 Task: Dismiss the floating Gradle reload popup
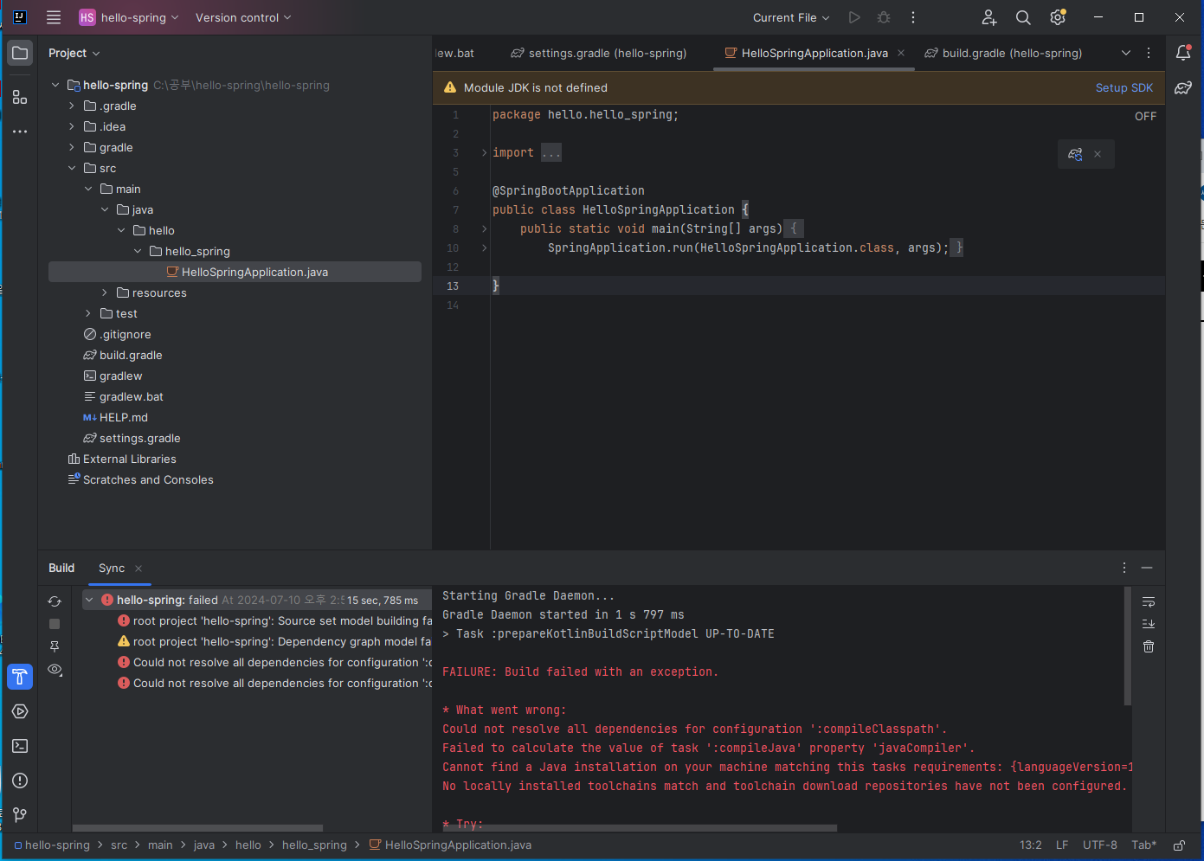1098,154
